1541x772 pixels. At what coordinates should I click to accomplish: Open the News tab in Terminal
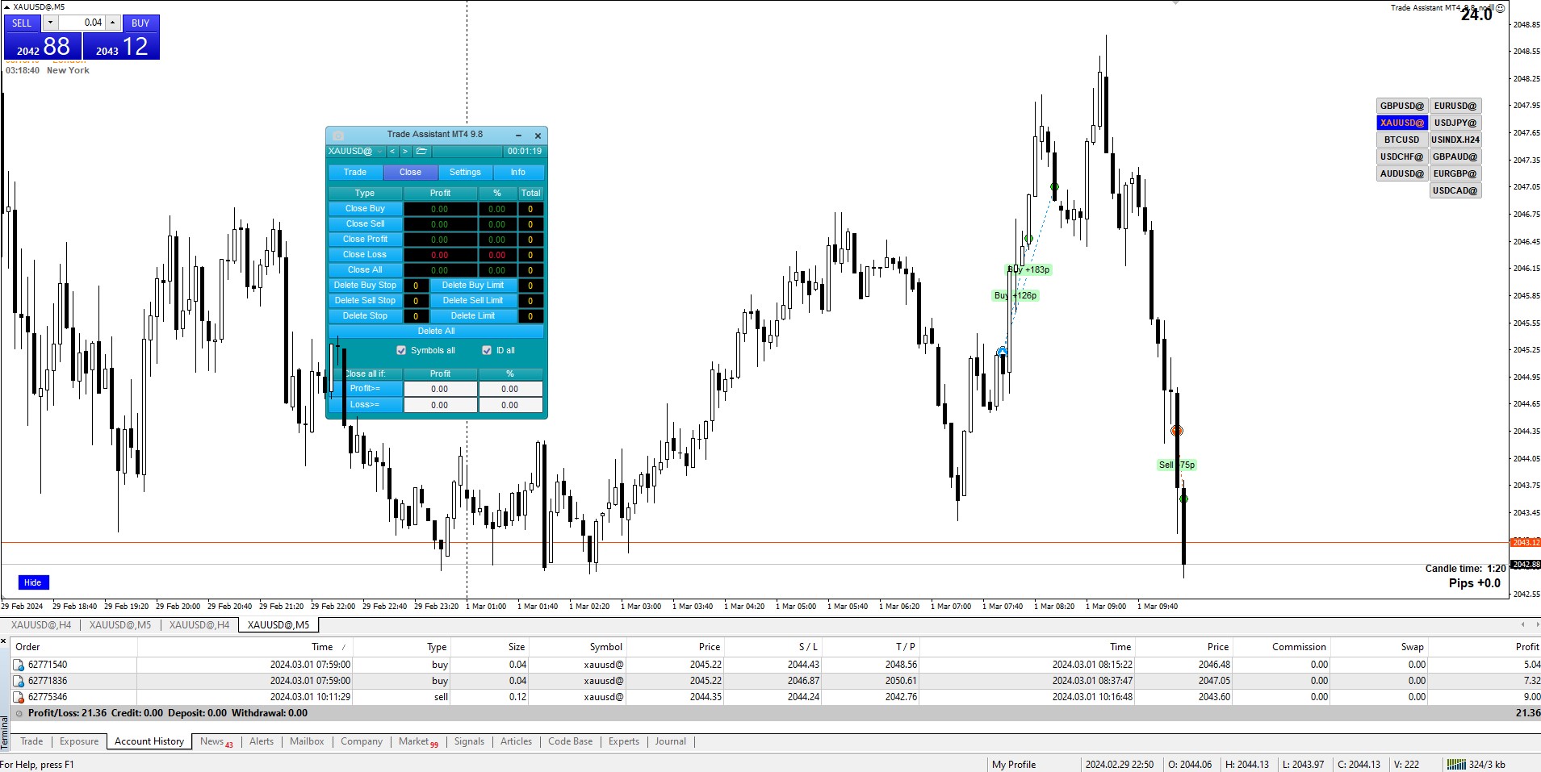coord(216,741)
